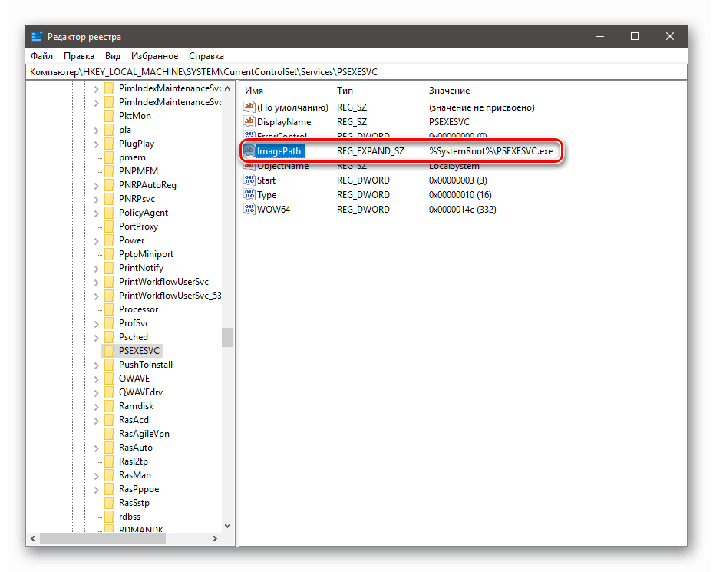Select the (По умолчанию) string value icon
The image size is (713, 572).
pos(249,107)
